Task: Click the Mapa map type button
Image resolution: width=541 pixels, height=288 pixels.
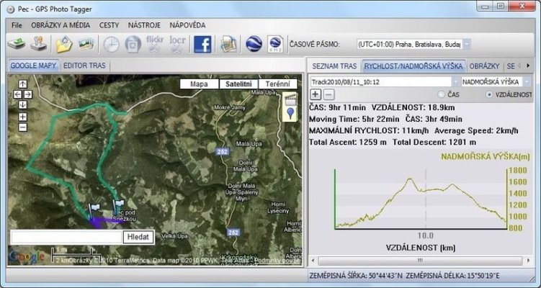Action: 200,84
